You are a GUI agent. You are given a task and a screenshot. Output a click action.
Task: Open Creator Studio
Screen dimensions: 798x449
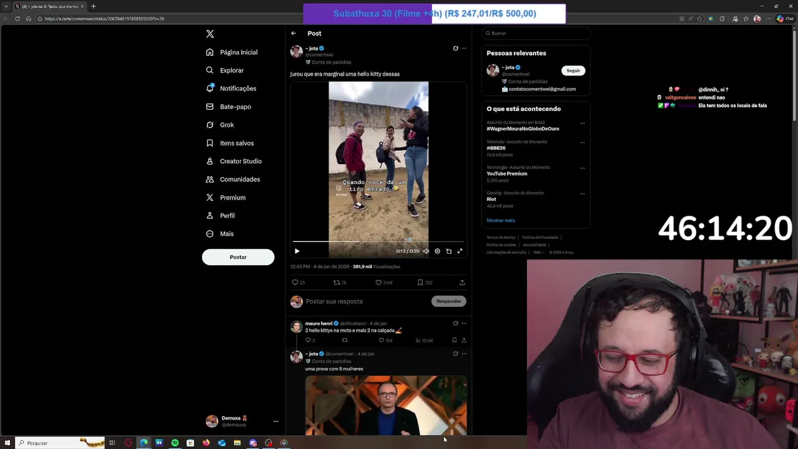pos(234,161)
